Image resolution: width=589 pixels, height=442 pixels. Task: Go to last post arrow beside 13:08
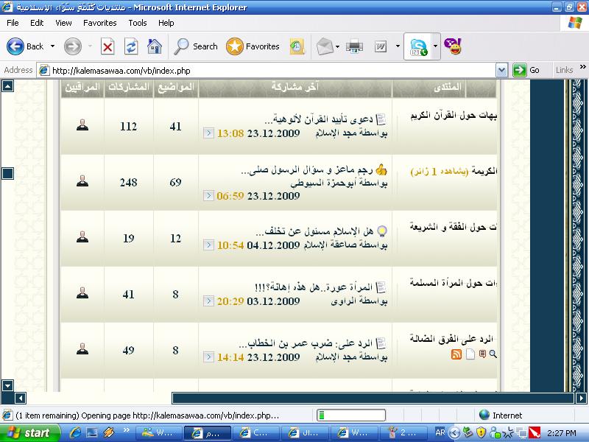[208, 133]
